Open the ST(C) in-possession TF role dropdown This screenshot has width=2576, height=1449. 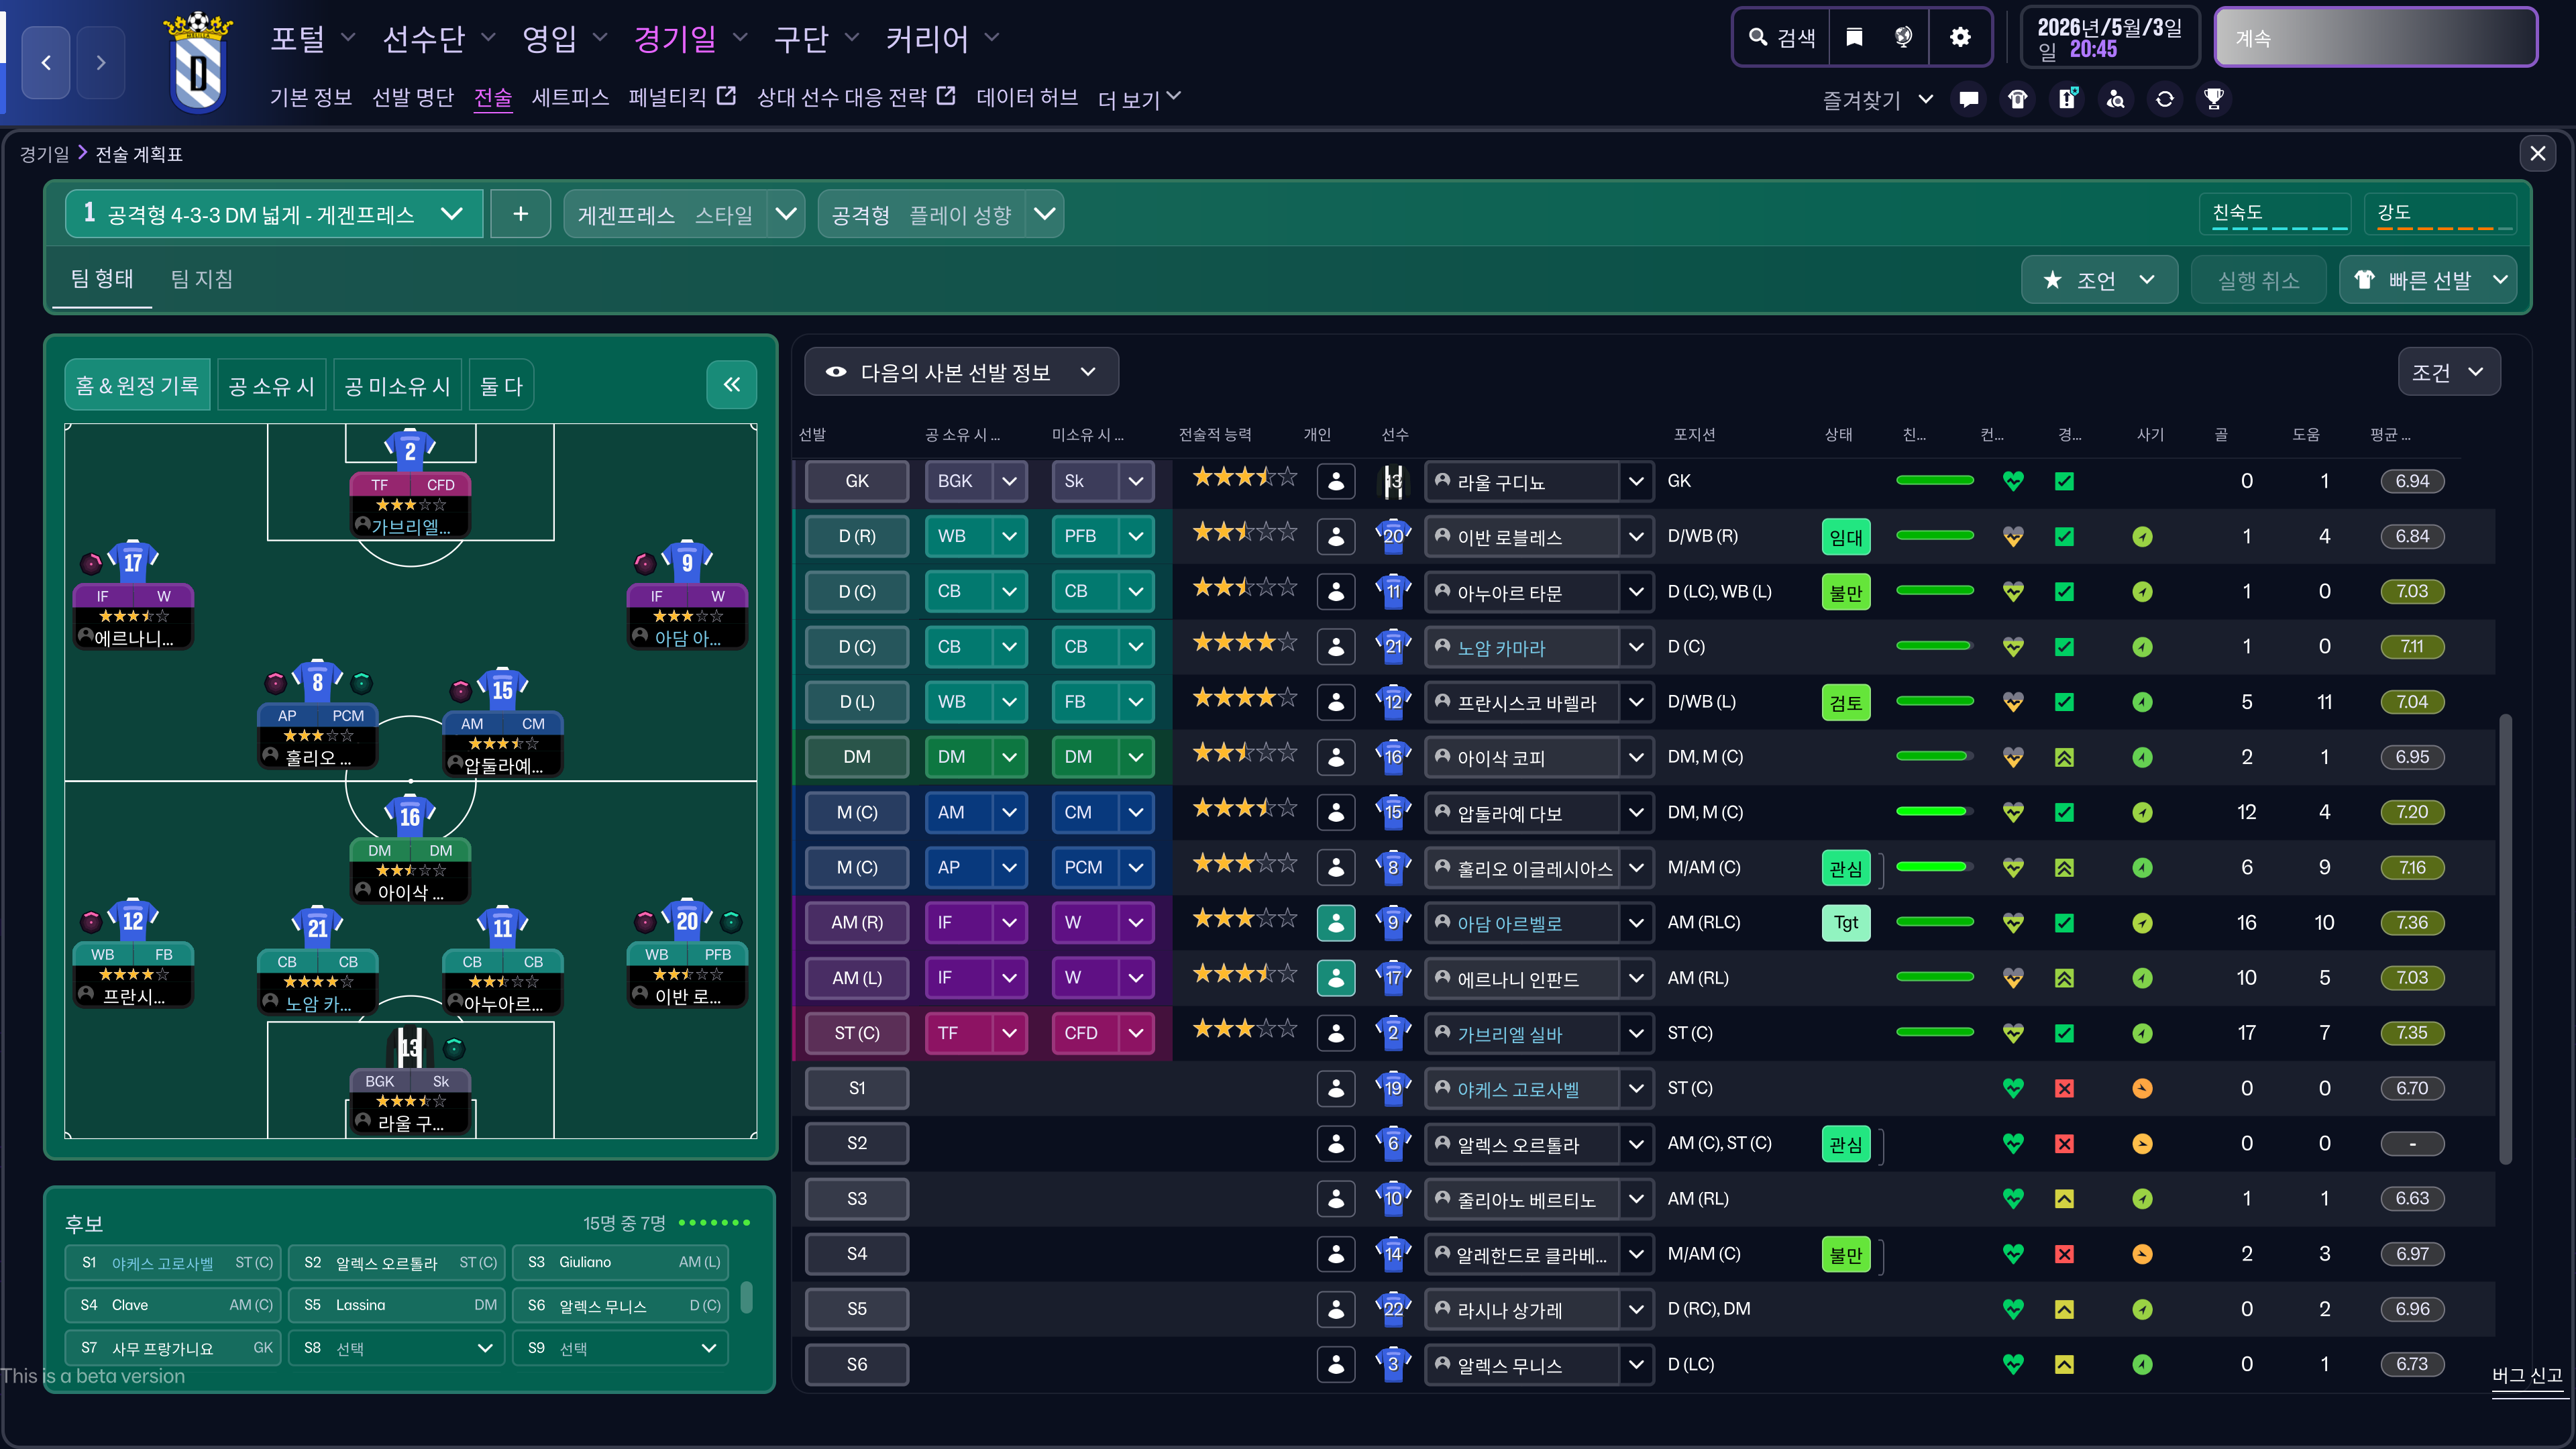coord(1009,1033)
